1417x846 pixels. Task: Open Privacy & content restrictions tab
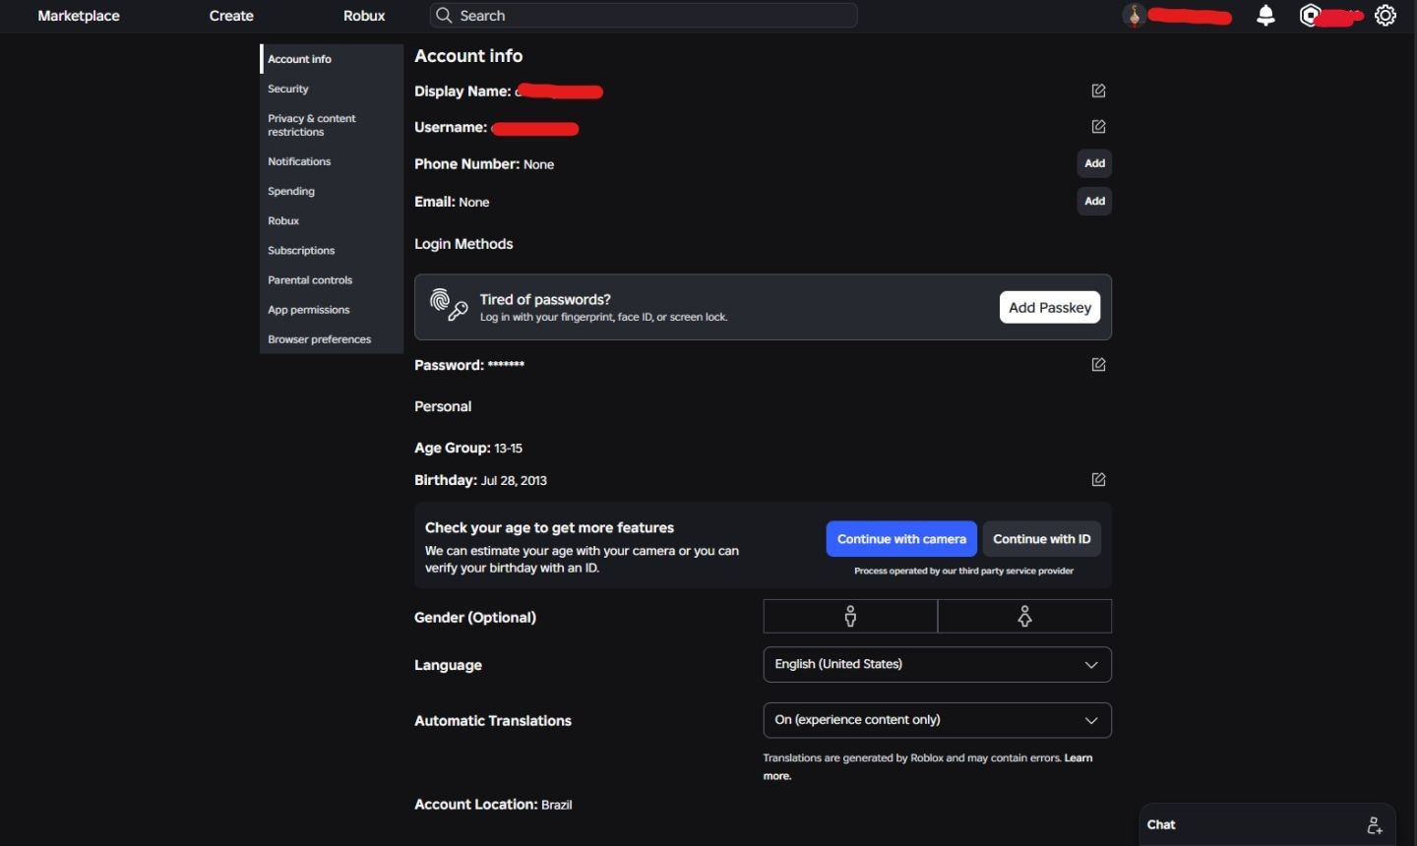pos(332,125)
